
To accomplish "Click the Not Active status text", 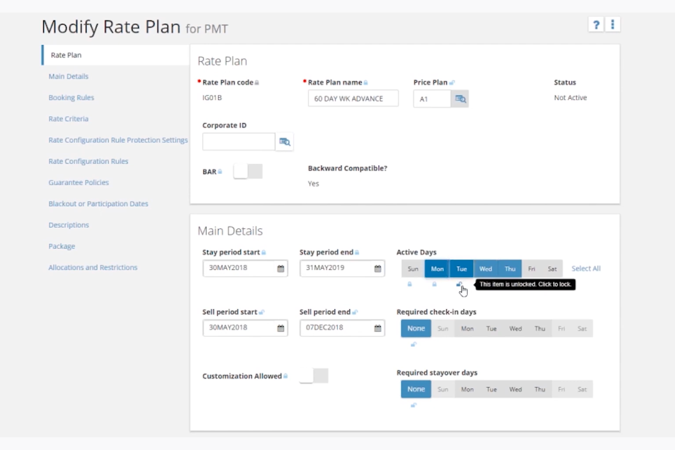I will click(570, 98).
